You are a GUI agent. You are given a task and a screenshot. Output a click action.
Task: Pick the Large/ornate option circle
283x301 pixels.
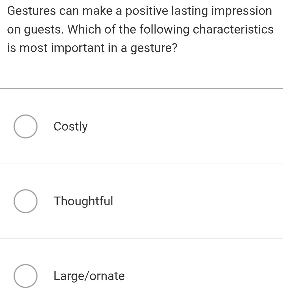pyautogui.click(x=25, y=276)
